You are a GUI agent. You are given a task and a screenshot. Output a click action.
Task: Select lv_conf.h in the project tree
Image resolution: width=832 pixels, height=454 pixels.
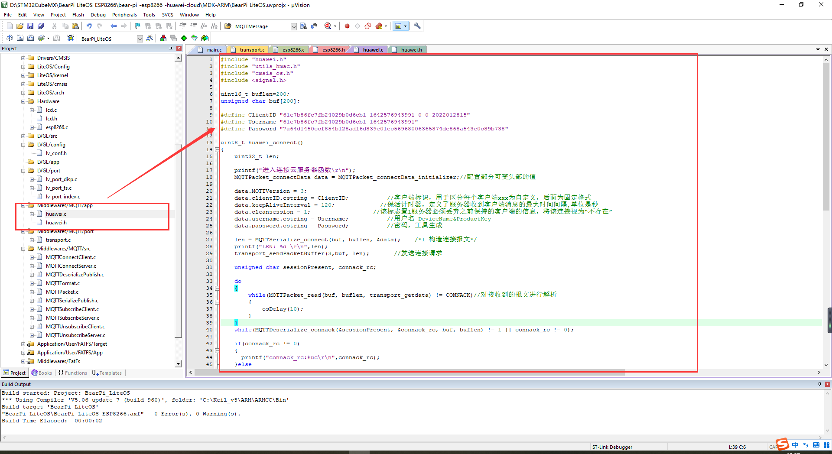point(56,153)
